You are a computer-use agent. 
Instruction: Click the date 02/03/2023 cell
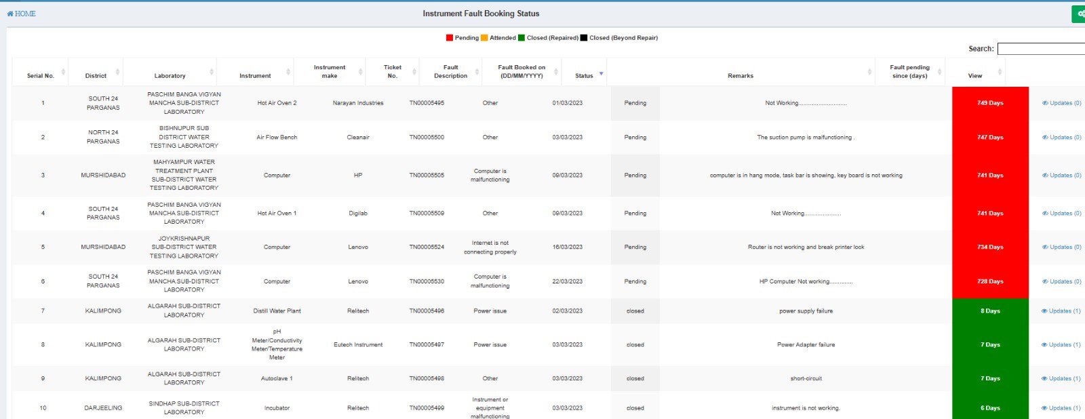[x=568, y=311]
